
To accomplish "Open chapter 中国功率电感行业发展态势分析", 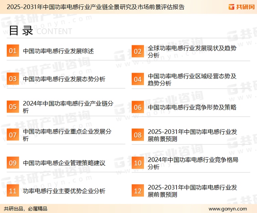I will tap(64, 79).
